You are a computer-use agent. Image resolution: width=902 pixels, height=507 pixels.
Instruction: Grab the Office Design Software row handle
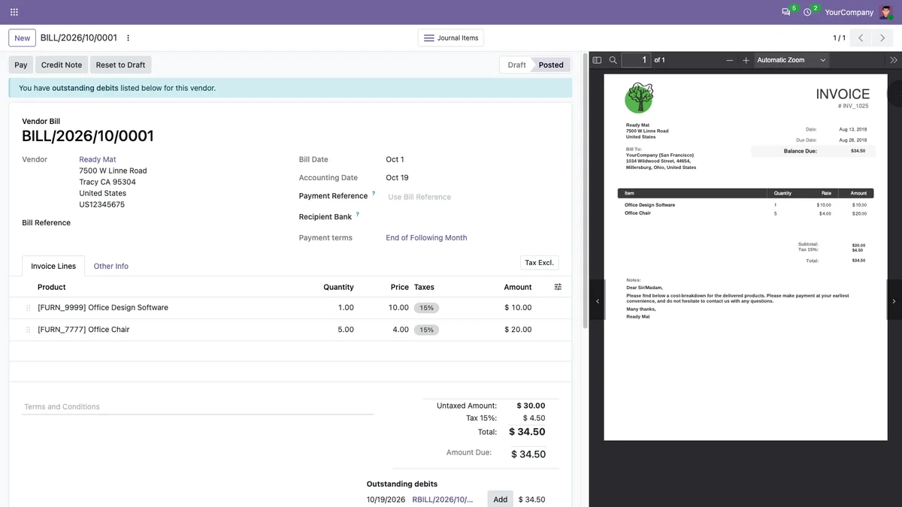pyautogui.click(x=29, y=308)
